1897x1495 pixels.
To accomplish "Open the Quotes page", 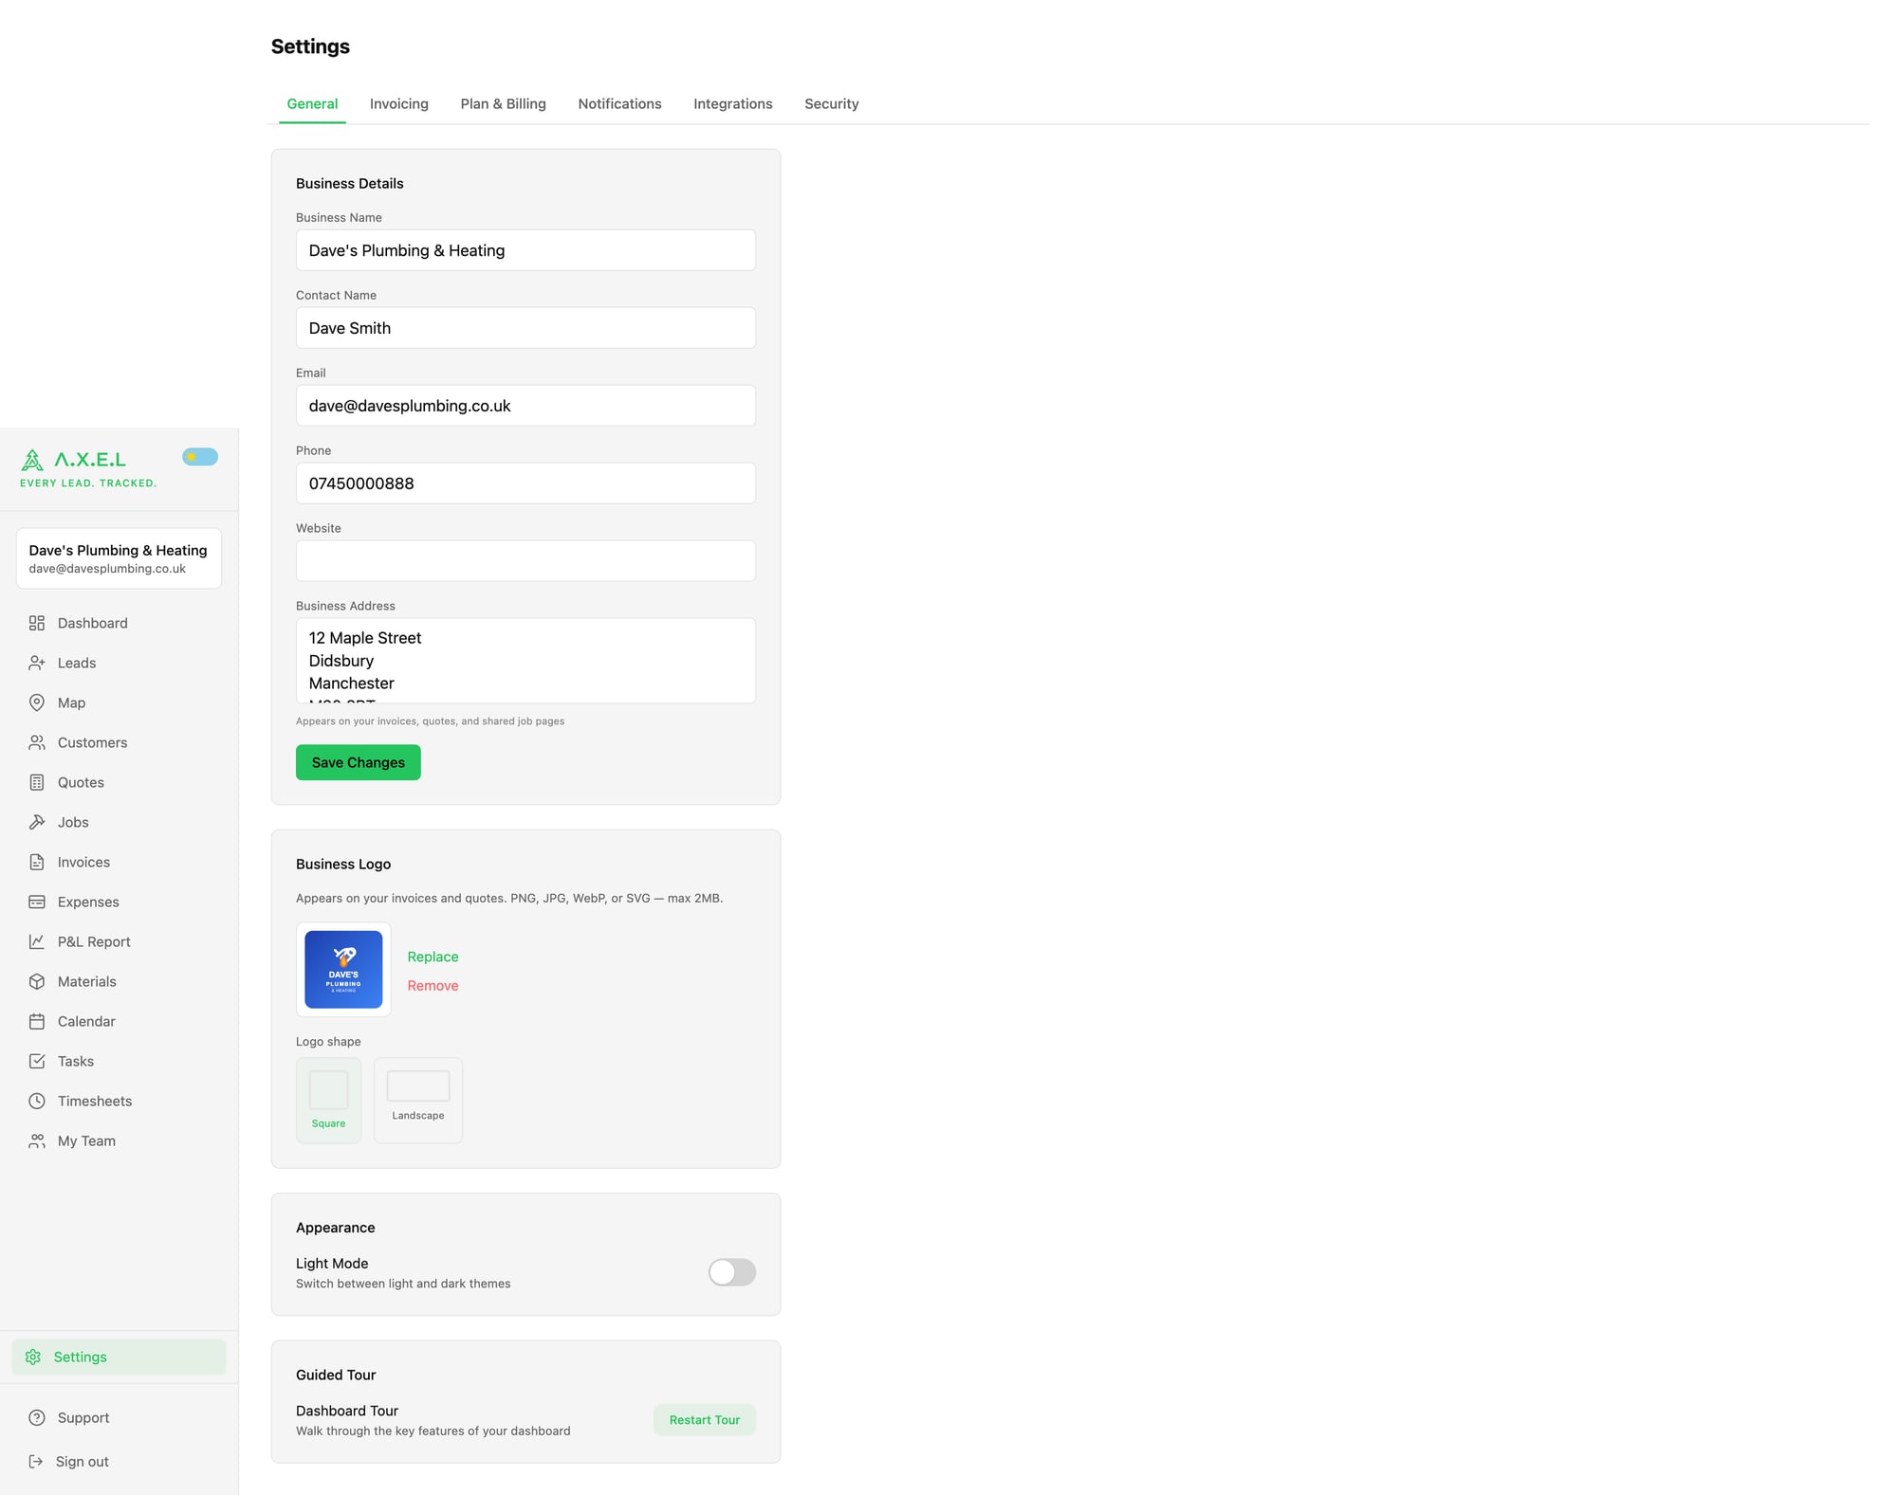I will (x=79, y=782).
